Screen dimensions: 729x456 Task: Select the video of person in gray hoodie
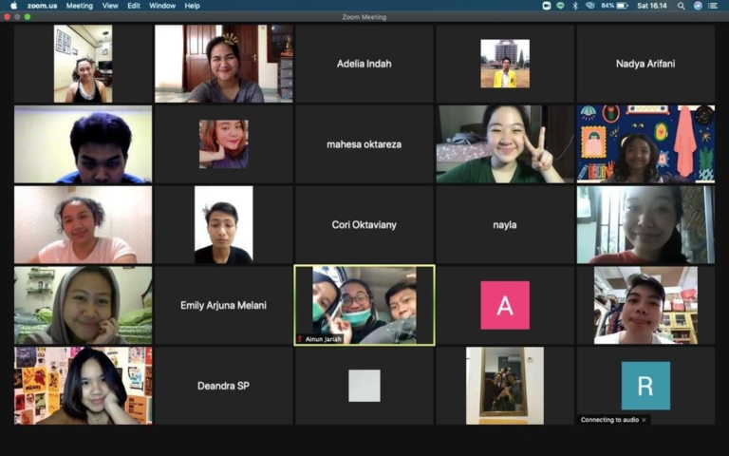83,305
